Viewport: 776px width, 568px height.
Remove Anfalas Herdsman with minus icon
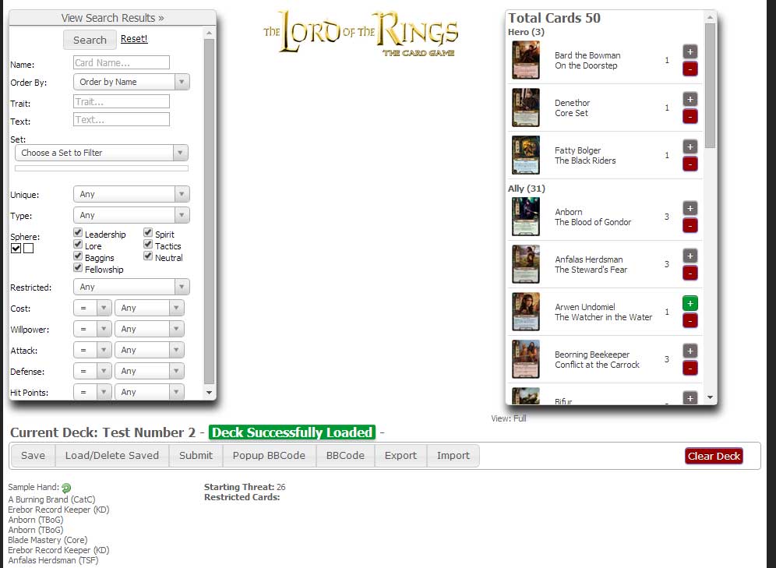[x=690, y=273]
